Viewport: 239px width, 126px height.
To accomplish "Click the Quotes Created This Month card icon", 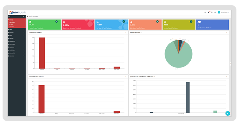I will click(x=30, y=22).
